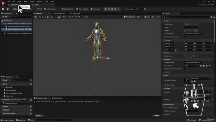Click the Stop playback button
The height and width of the screenshot is (122, 216).
tap(112, 9)
